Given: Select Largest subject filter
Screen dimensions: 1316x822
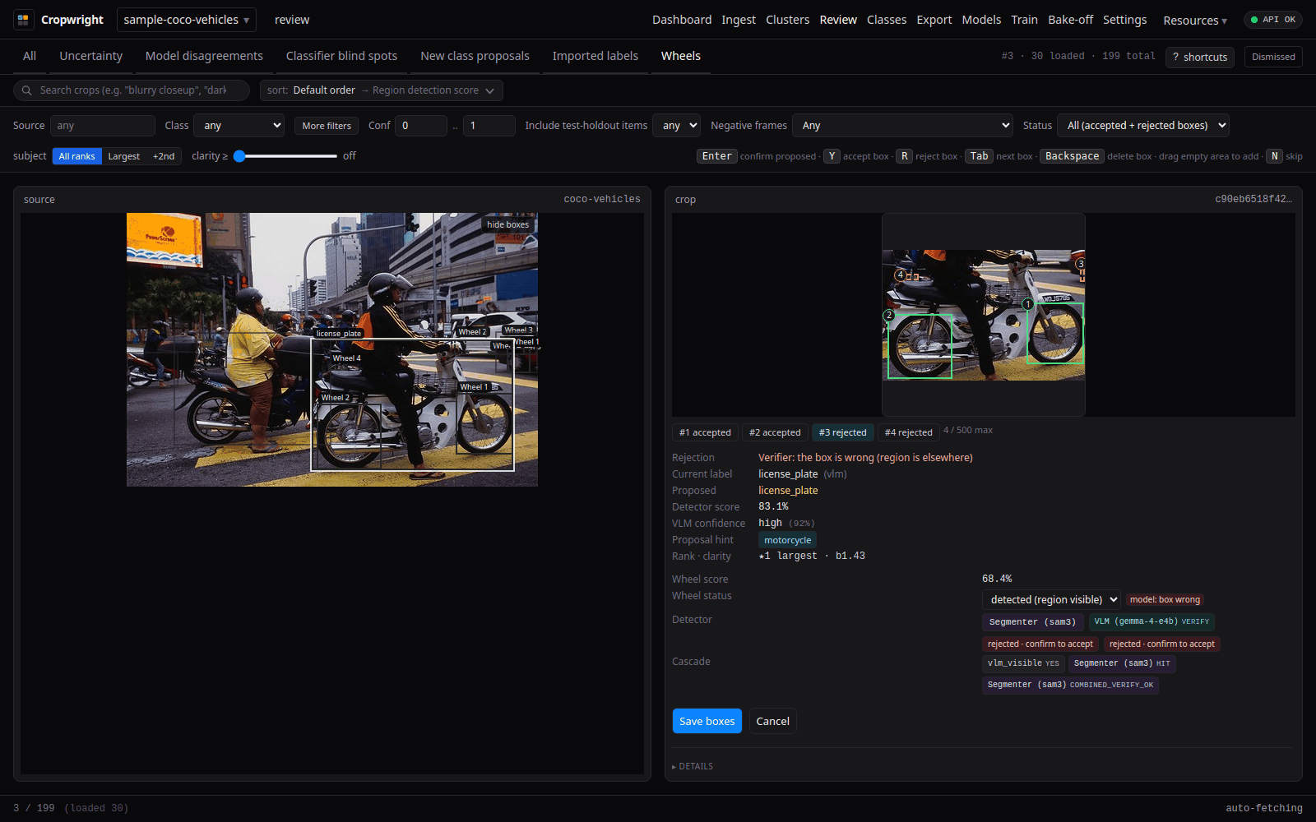Looking at the screenshot, I should (x=124, y=156).
